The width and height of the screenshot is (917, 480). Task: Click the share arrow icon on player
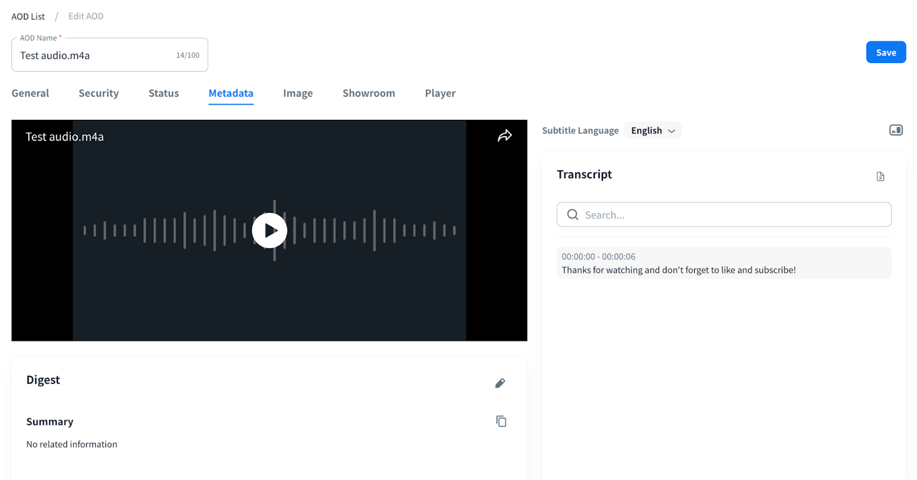(x=504, y=136)
